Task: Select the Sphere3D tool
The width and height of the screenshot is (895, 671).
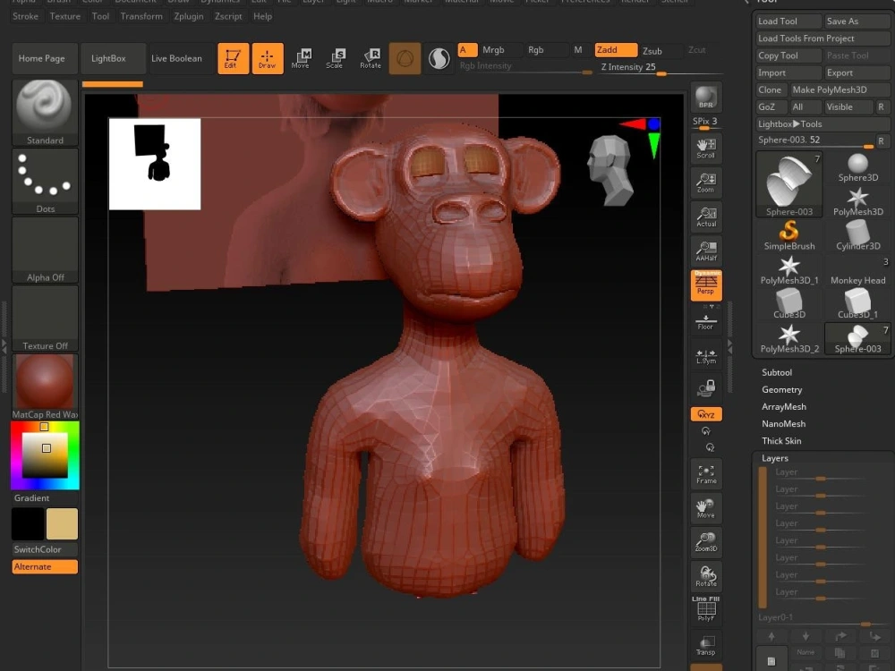Action: (858, 167)
